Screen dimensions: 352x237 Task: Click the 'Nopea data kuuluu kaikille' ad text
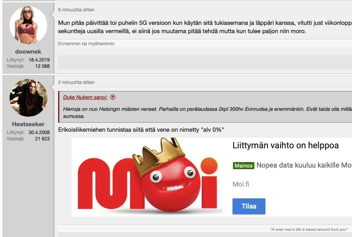click(304, 165)
